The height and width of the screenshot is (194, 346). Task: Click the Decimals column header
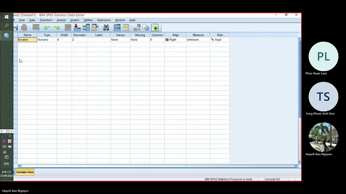tap(79, 35)
